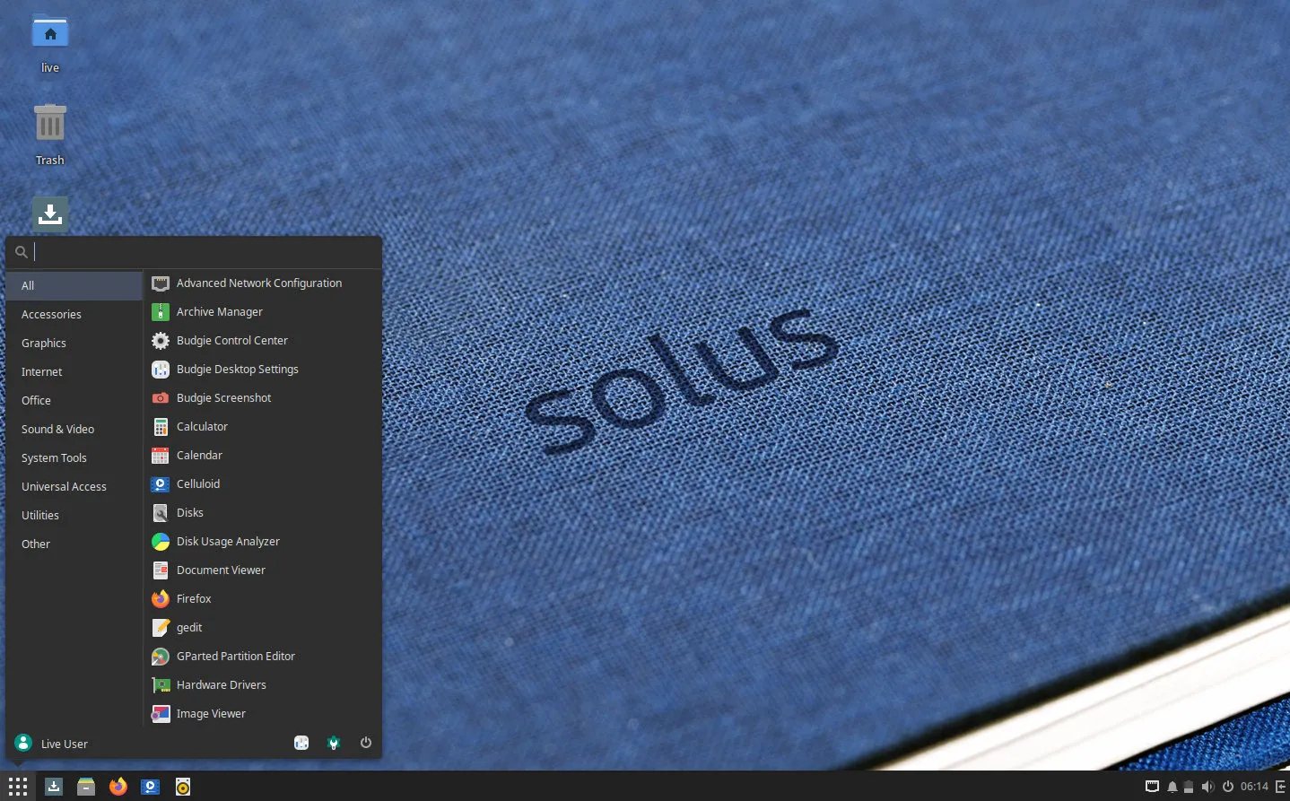Open Document Viewer
This screenshot has width=1290, height=801.
click(262, 570)
